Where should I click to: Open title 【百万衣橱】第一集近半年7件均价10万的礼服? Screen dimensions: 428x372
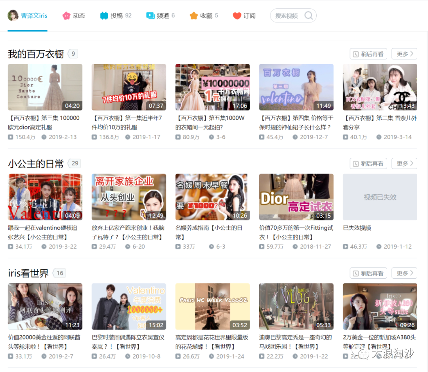pos(127,123)
